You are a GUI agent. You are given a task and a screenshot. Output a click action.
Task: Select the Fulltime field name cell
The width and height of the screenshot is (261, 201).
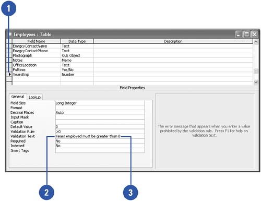37,70
